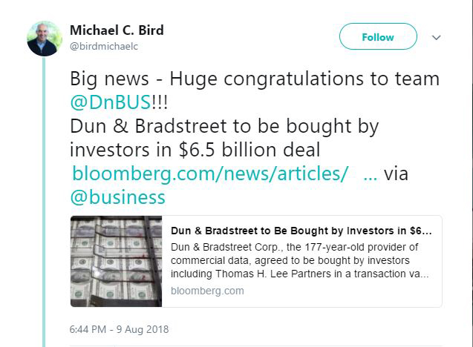The height and width of the screenshot is (347, 473).
Task: Click the Follow button
Action: [378, 37]
